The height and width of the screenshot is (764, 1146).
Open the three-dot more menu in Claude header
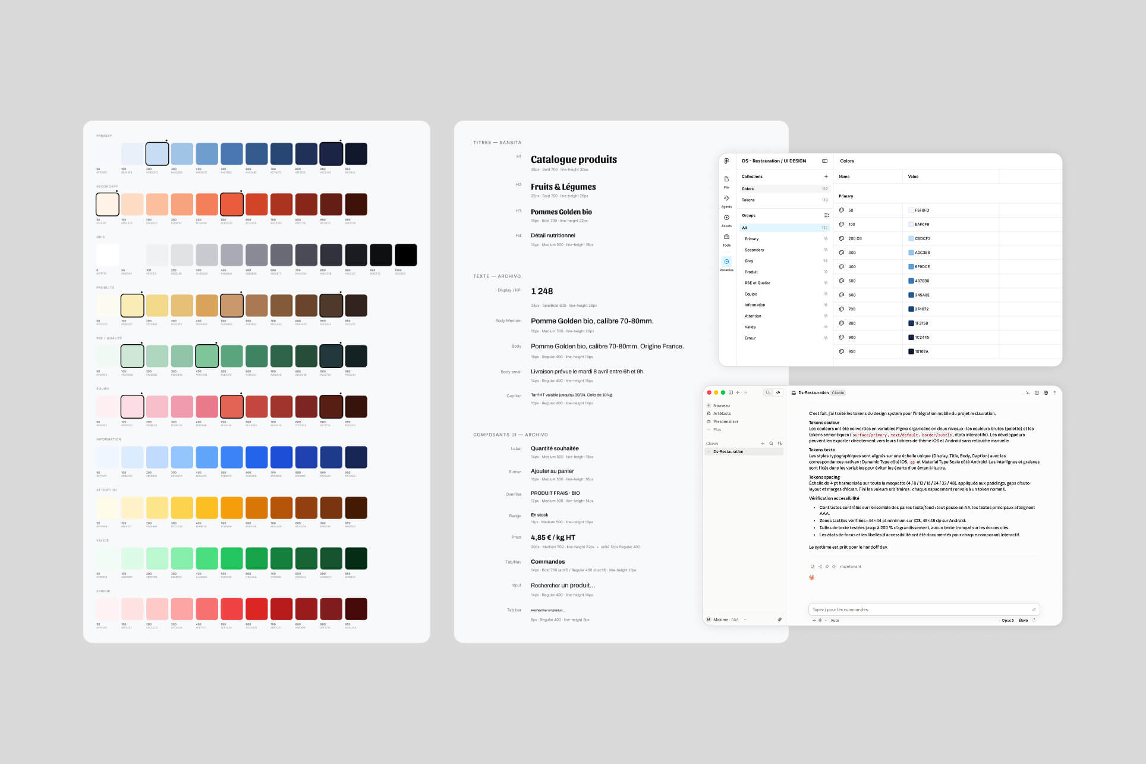(x=1055, y=392)
